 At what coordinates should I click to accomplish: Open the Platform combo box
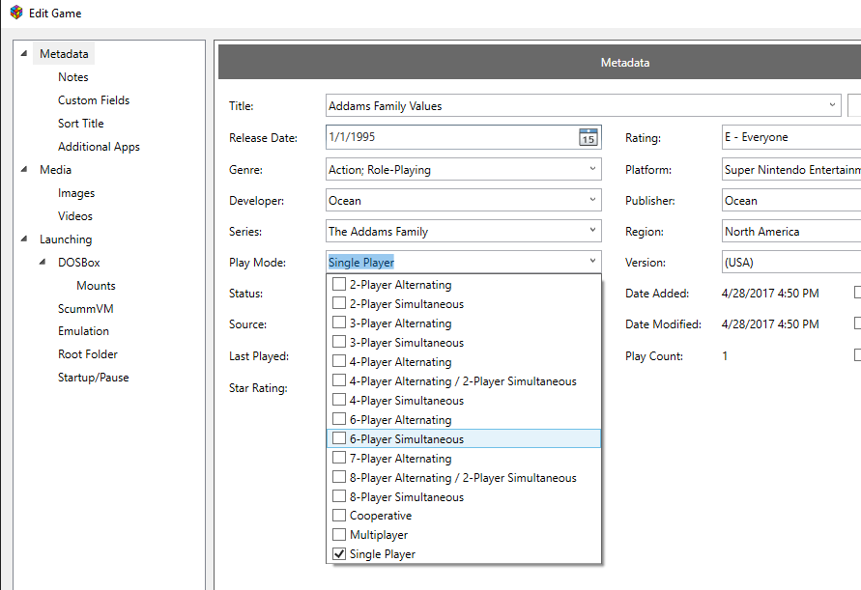791,169
